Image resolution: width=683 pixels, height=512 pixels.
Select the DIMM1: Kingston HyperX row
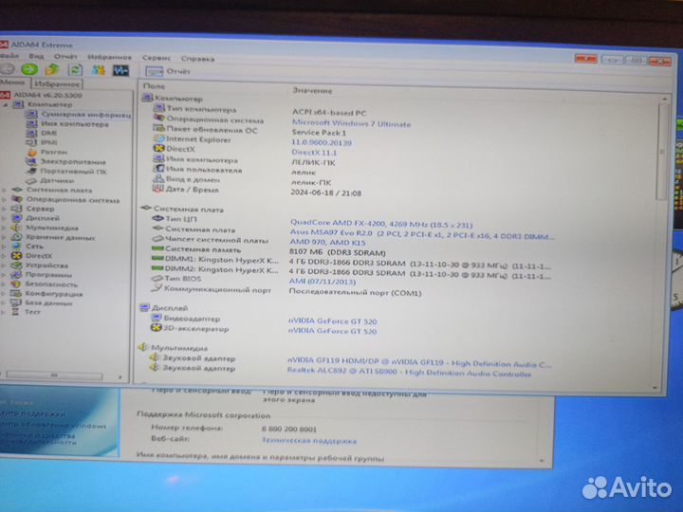(x=351, y=262)
